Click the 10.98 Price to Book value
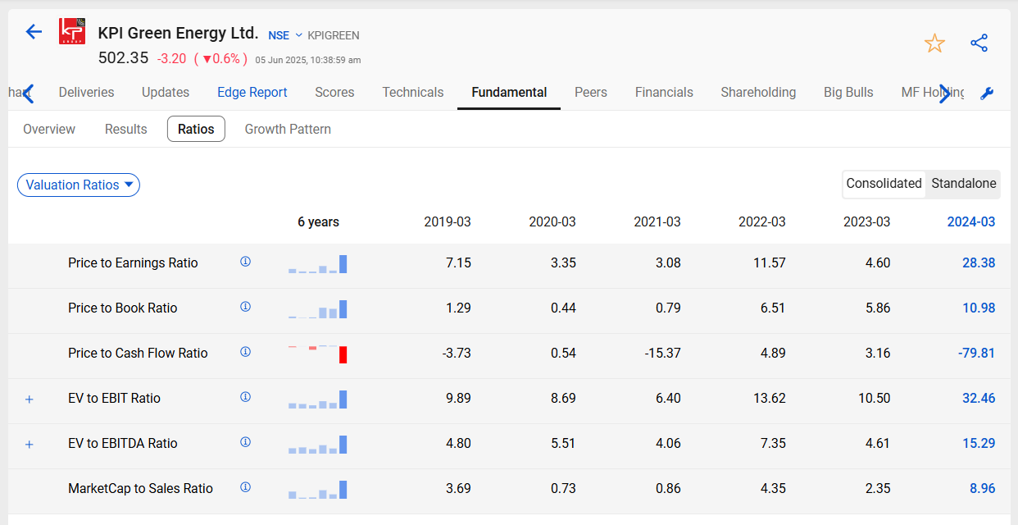Image resolution: width=1018 pixels, height=525 pixels. (x=979, y=308)
